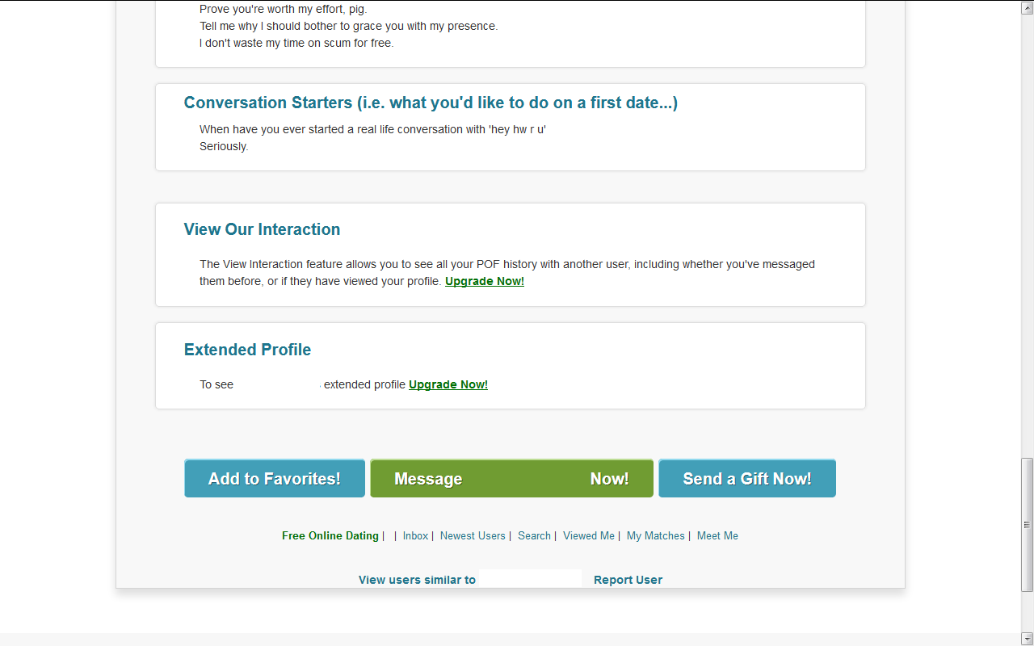Open the Free Online Dating link
This screenshot has height=646, width=1034.
click(x=330, y=536)
